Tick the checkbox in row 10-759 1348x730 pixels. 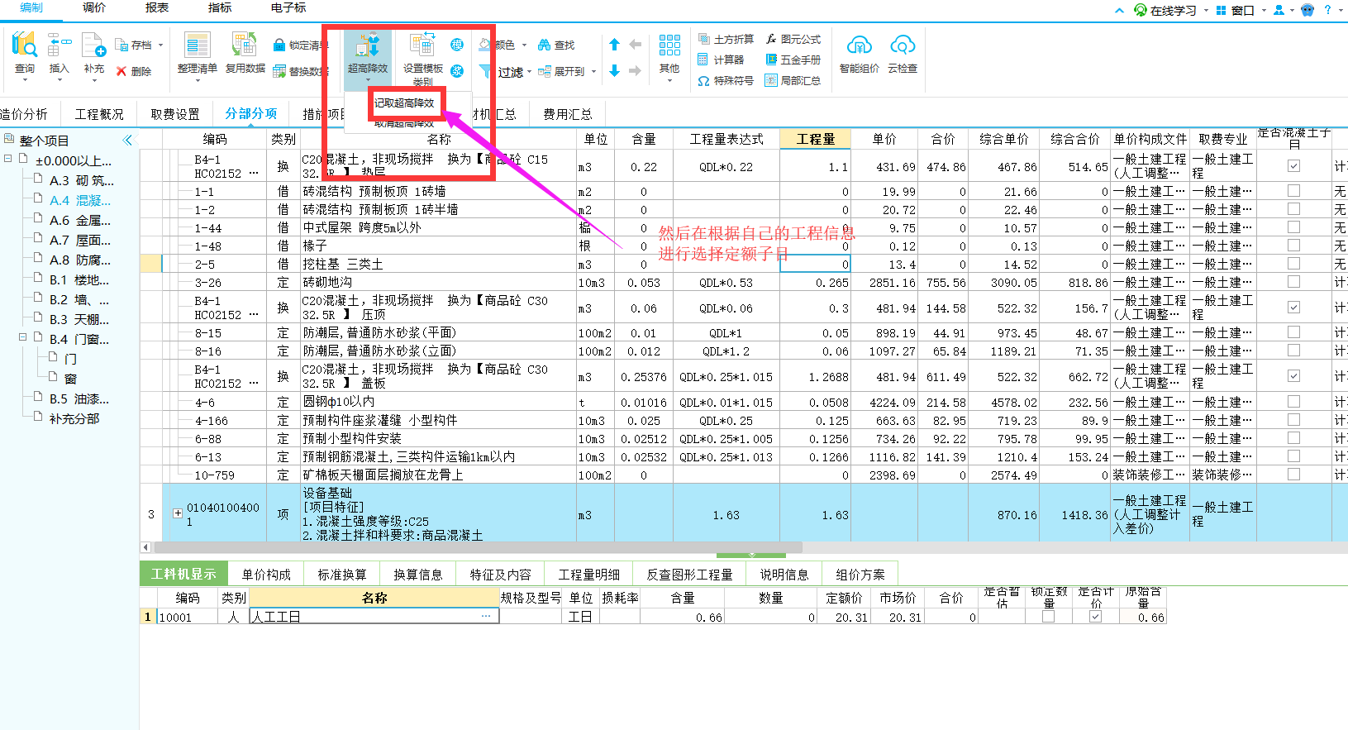pos(1293,475)
